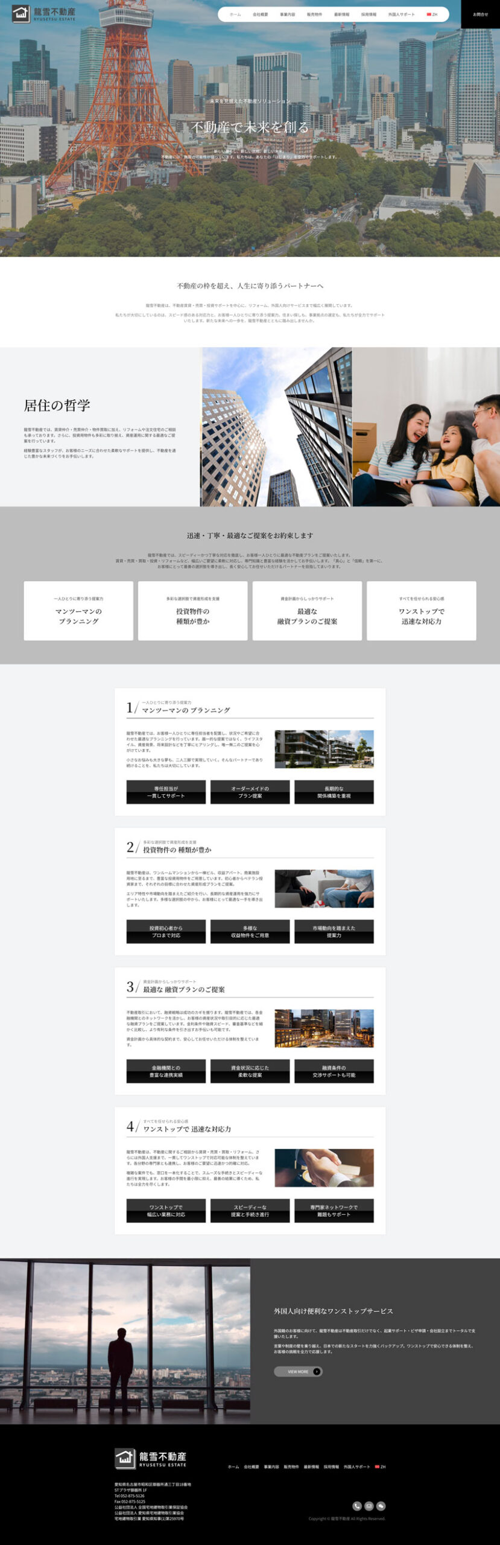Go to 最新情報 from the header menu
Screen dimensions: 500x1545
click(341, 14)
